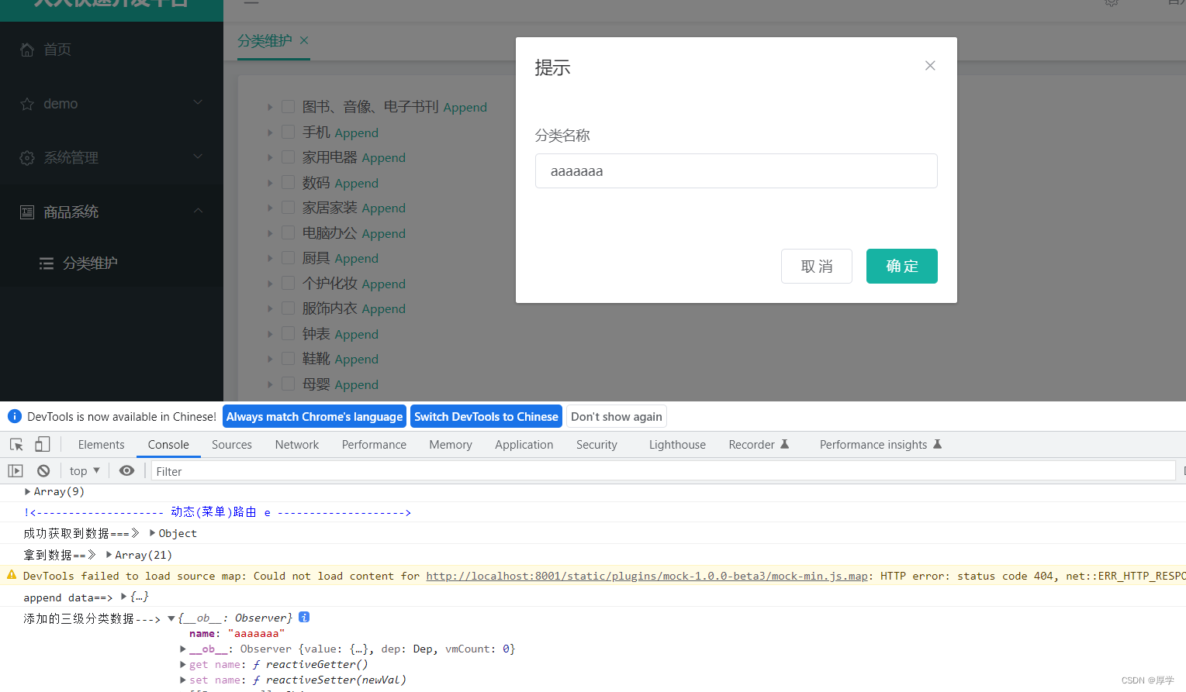Clear the console with the ban icon
This screenshot has width=1186, height=692.
[x=43, y=470]
